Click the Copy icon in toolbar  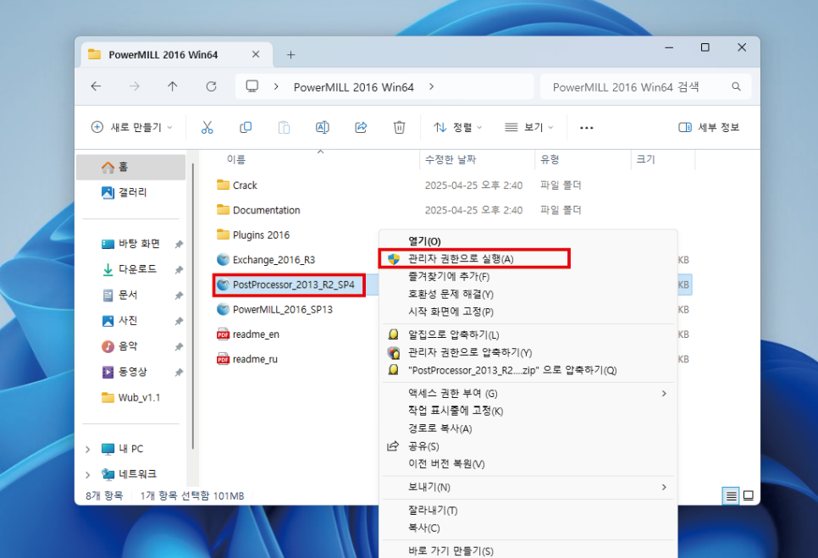246,127
